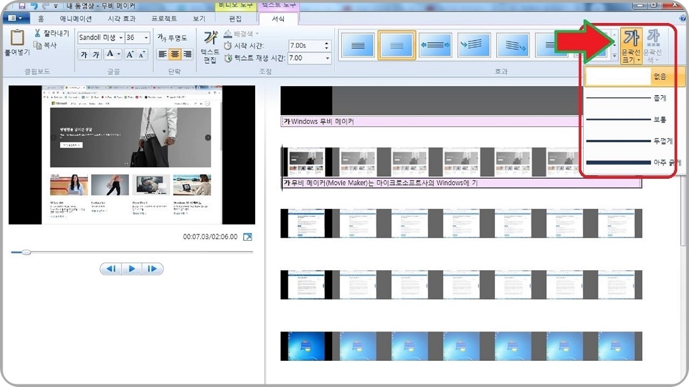The image size is (689, 387).
Task: Click the help question mark icon
Action: click(x=683, y=19)
